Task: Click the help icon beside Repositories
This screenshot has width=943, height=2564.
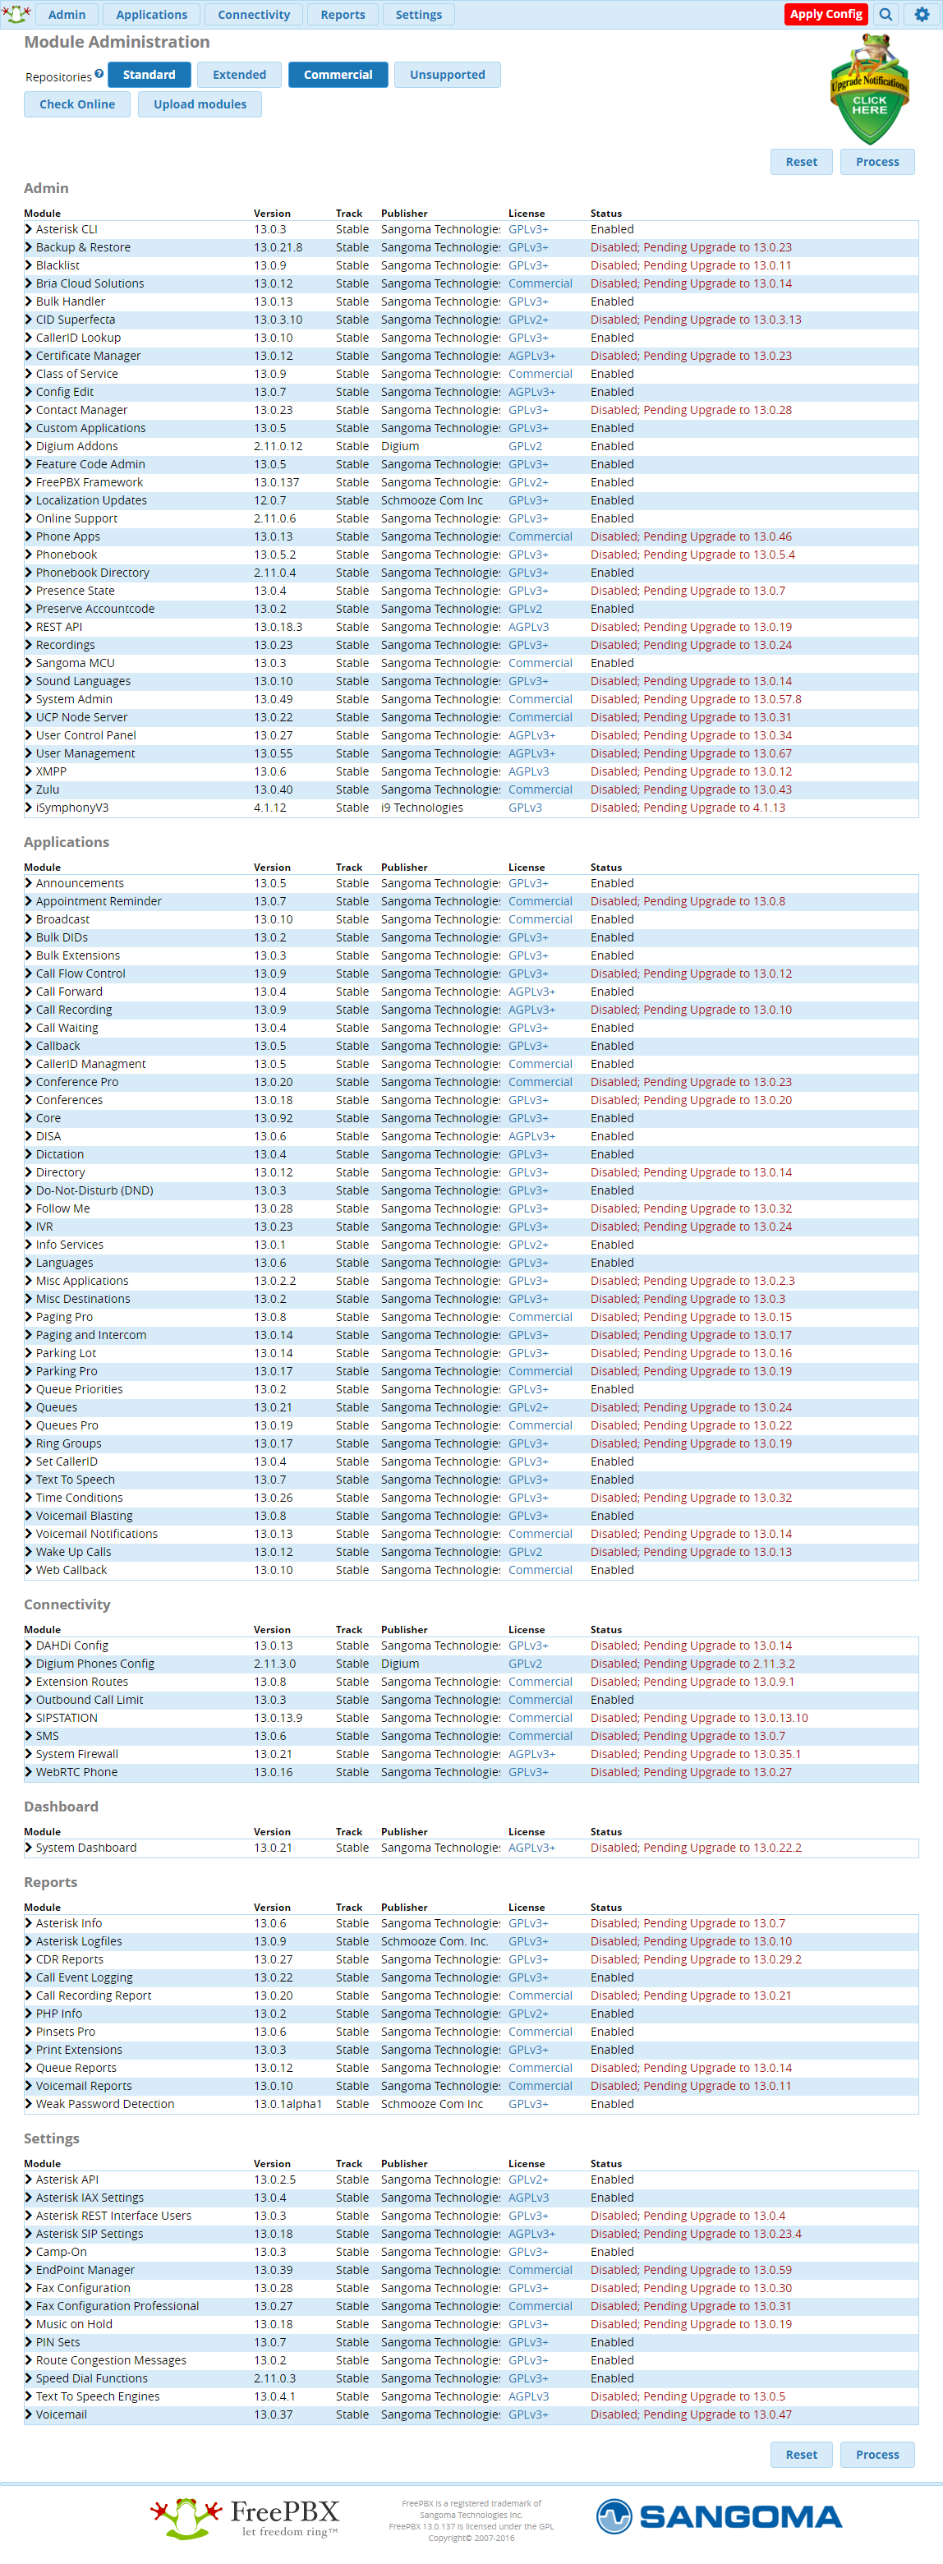Action: pyautogui.click(x=99, y=74)
